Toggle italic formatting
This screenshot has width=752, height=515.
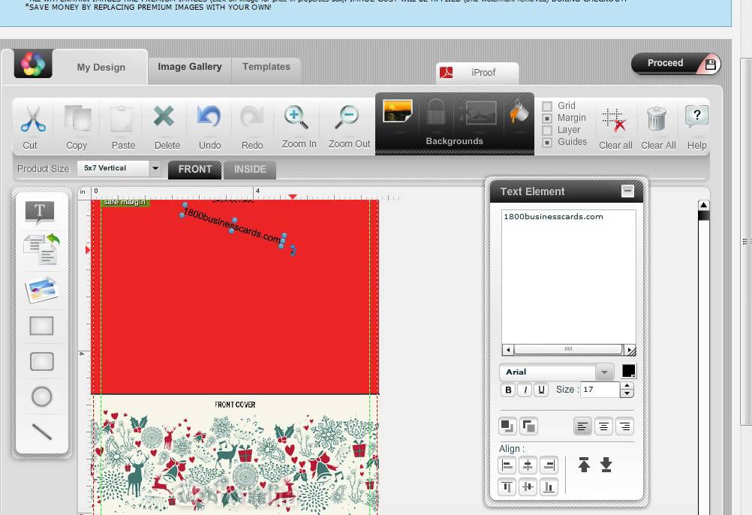pos(525,390)
